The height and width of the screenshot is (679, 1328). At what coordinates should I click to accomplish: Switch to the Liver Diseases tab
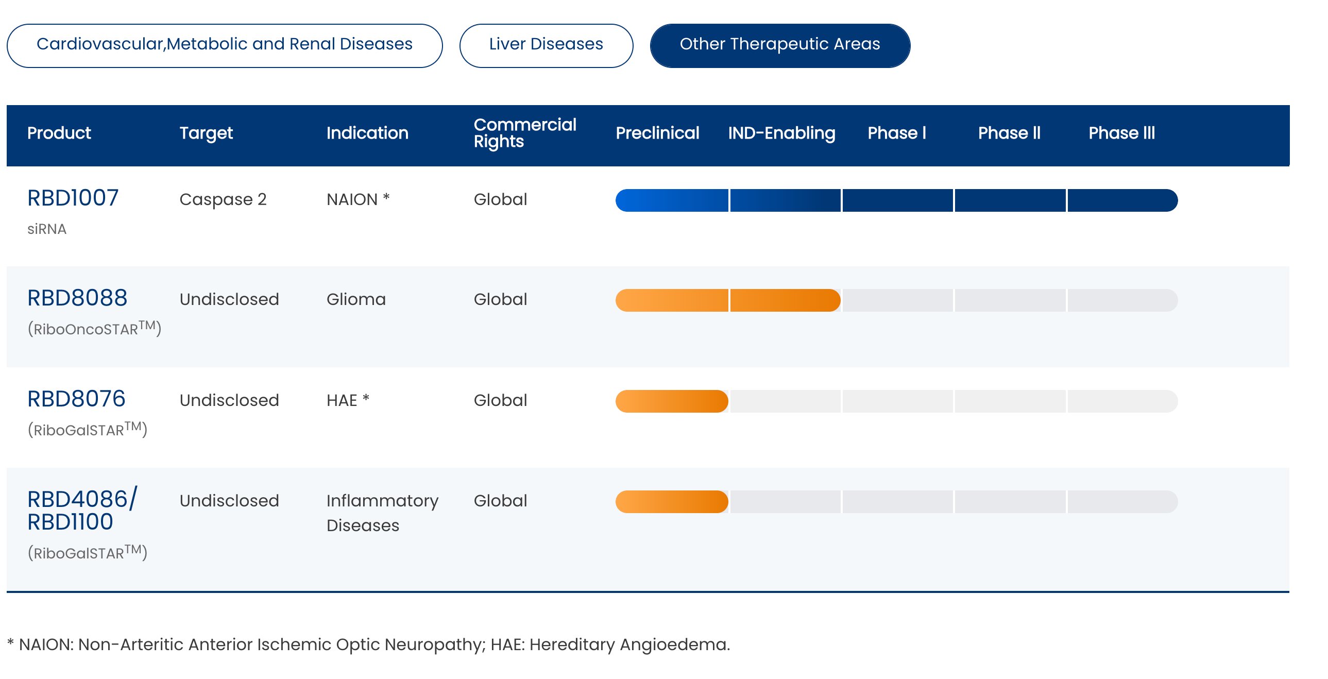[546, 45]
